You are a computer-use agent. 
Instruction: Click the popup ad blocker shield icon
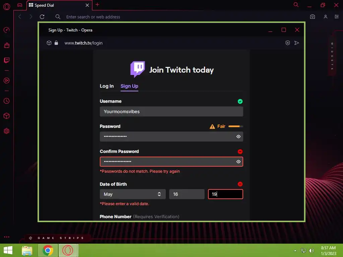(x=288, y=43)
